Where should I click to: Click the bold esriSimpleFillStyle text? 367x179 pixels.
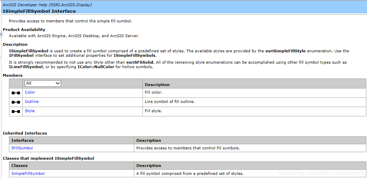pyautogui.click(x=285, y=51)
